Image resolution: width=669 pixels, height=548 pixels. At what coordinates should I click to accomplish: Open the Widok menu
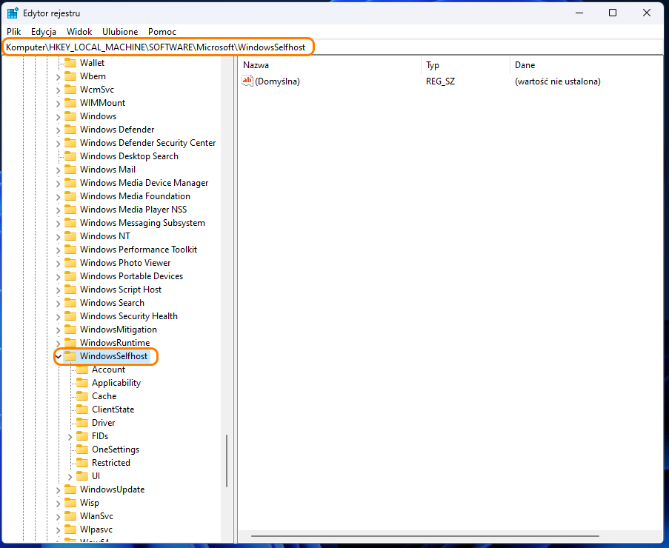pos(79,32)
